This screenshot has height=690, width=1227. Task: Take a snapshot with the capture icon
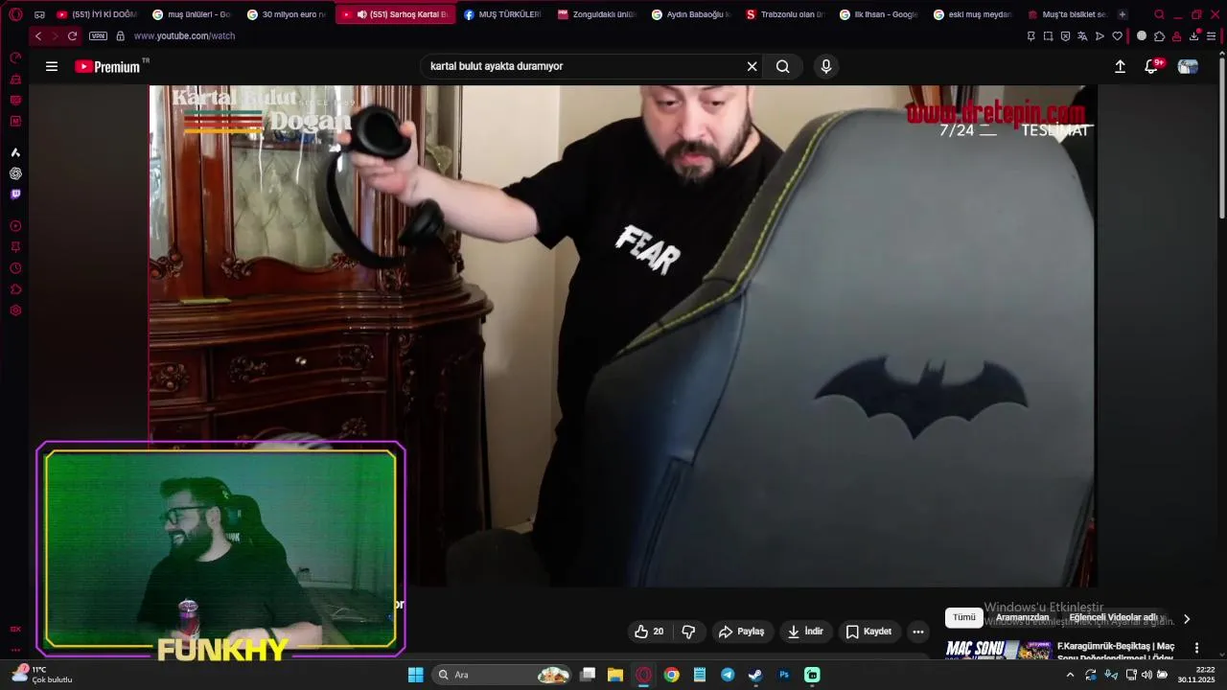coord(1048,36)
